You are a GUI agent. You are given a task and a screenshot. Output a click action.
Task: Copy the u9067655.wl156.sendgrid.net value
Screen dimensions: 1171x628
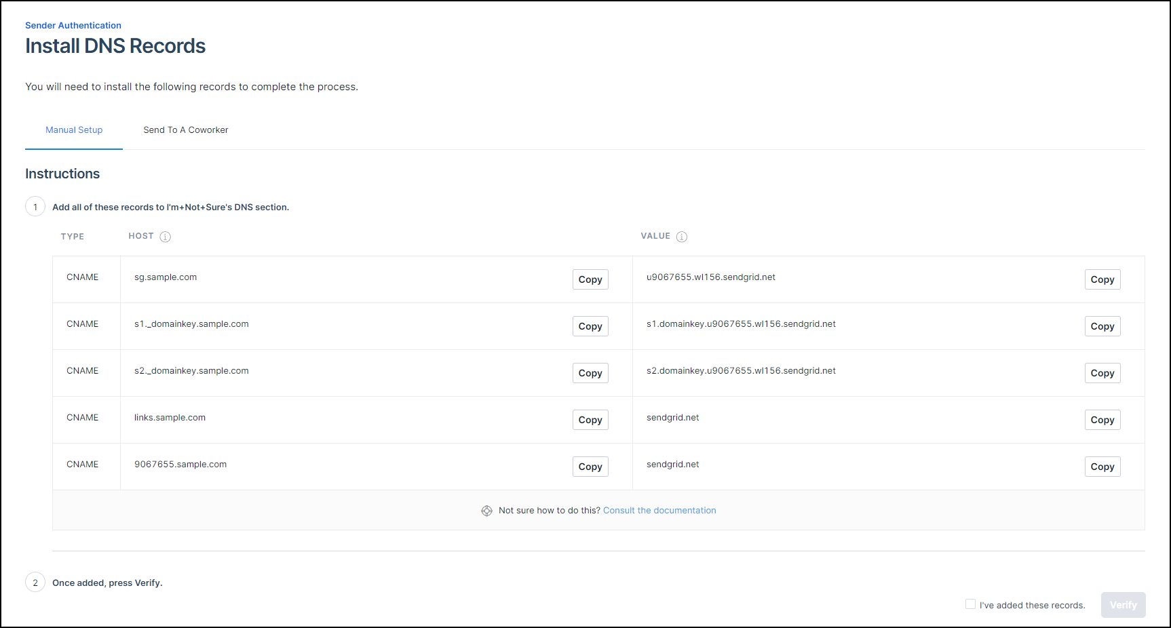[1102, 279]
